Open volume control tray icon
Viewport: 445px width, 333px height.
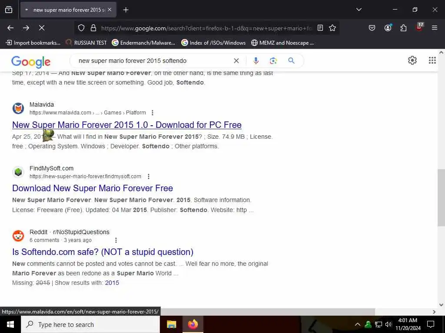click(389, 324)
